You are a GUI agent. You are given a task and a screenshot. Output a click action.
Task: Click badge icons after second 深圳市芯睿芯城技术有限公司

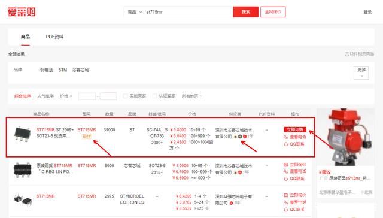238,172
